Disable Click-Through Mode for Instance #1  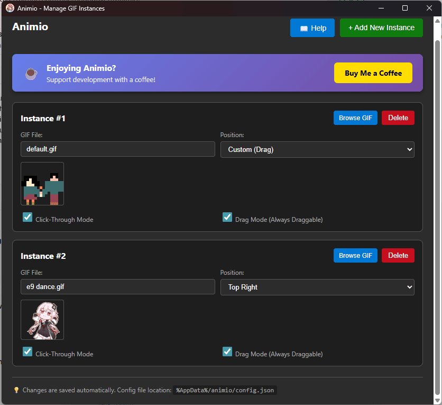[27, 217]
